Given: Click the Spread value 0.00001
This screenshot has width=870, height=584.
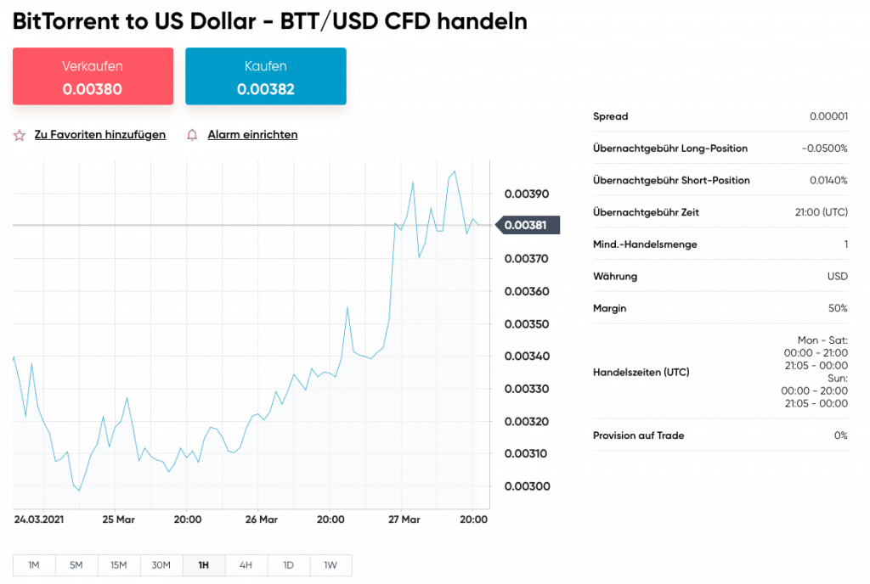Looking at the screenshot, I should pos(828,116).
